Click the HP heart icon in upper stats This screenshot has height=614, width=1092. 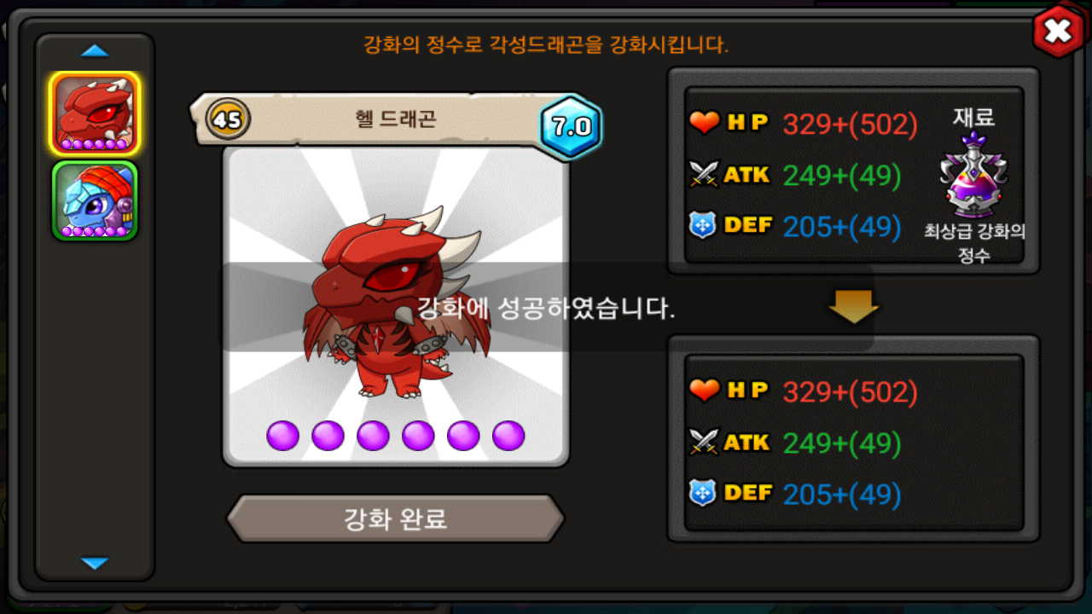(x=705, y=124)
